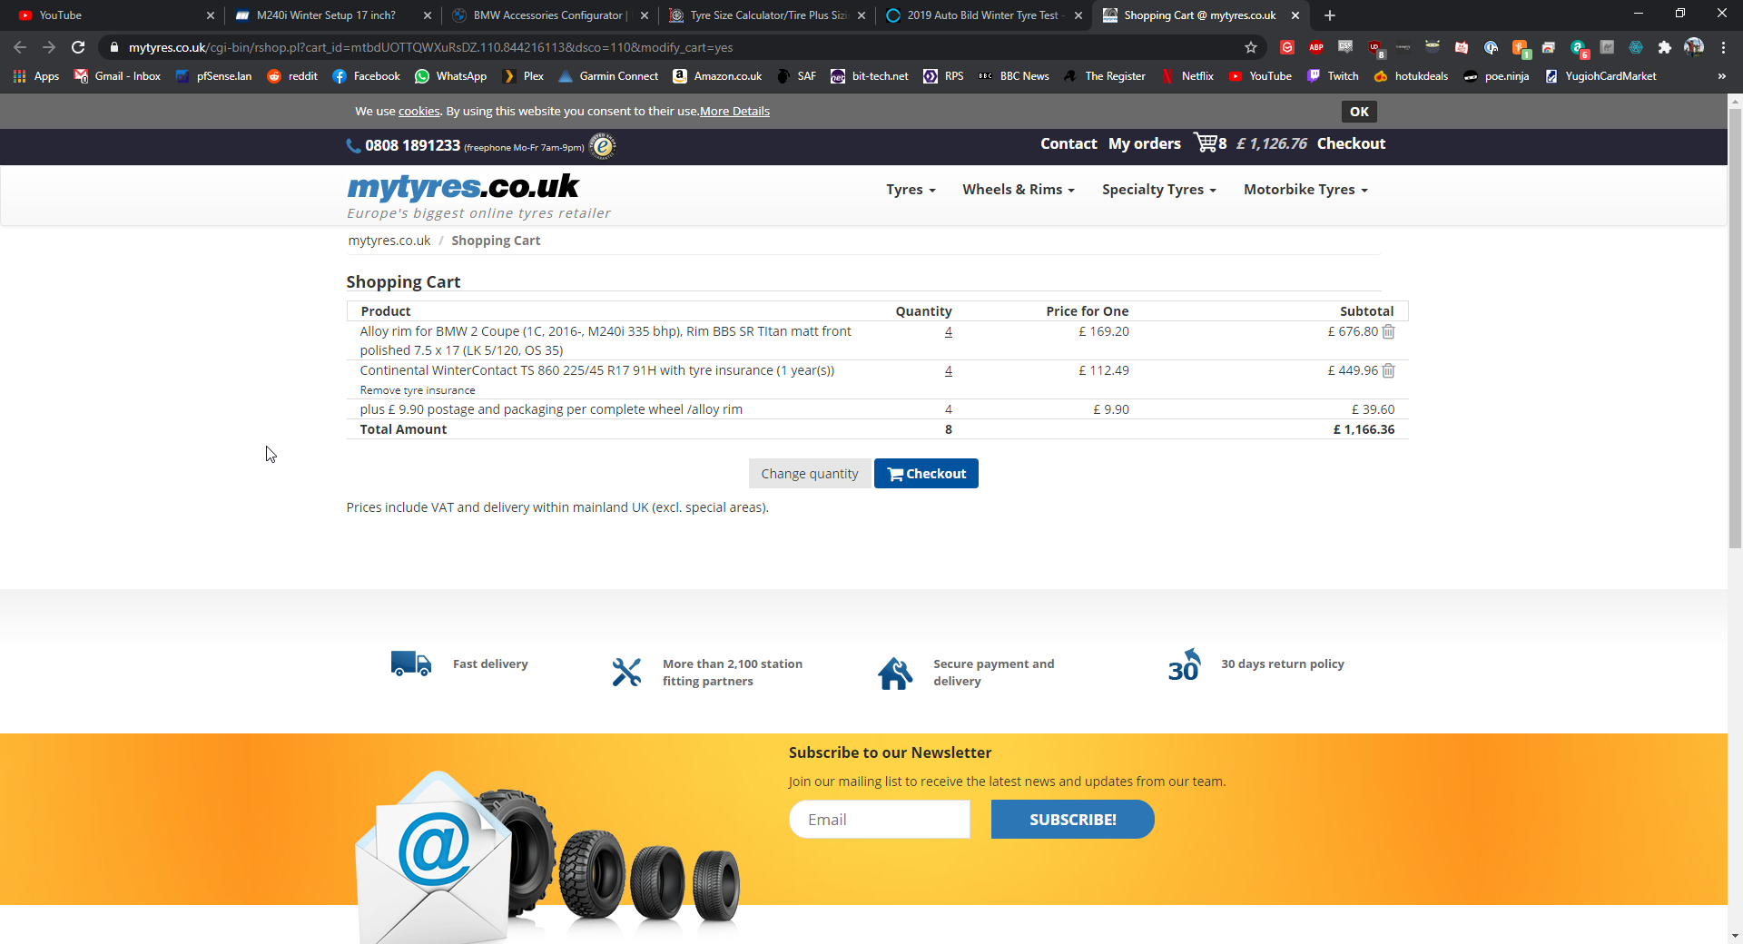Viewport: 1743px width, 944px height.
Task: Open the Garmin Connect bookmark
Action: (x=608, y=76)
